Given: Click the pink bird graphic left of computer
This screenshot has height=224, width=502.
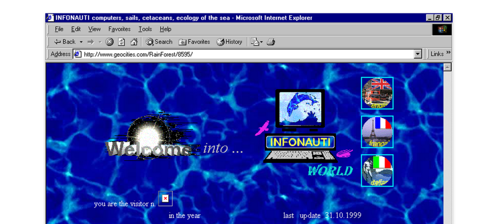Looking at the screenshot, I should (x=262, y=128).
